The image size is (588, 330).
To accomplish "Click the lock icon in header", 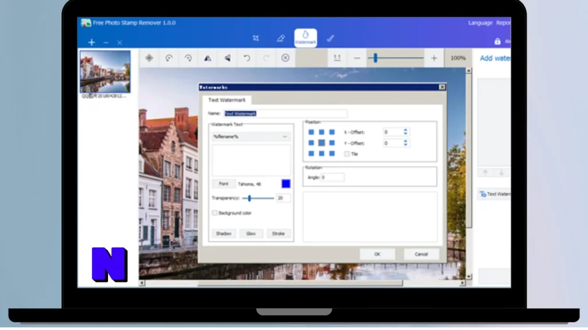I will (497, 41).
